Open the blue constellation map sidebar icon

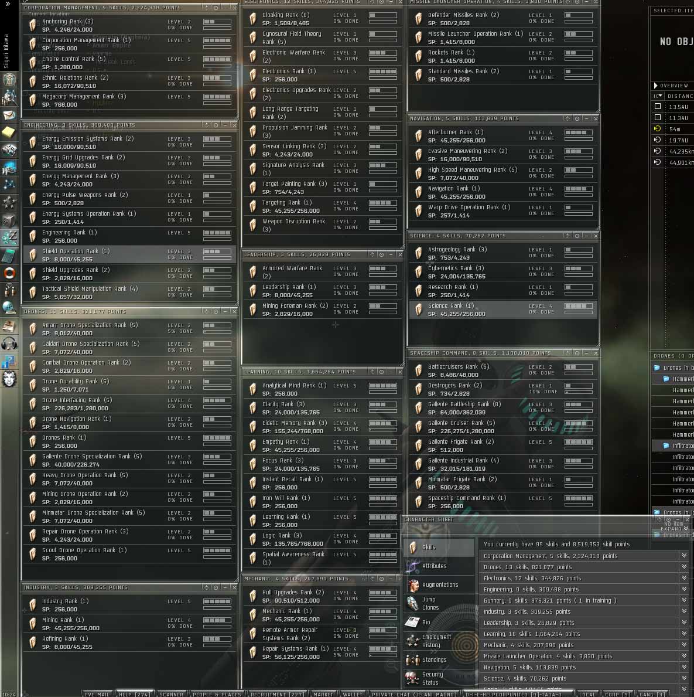tap(9, 185)
